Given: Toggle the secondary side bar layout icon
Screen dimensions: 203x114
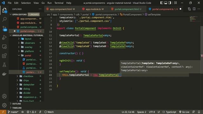Looking at the screenshot, I should (170, 3).
